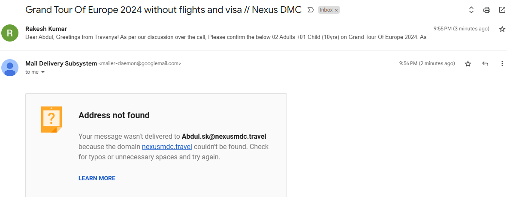Click the Mail Delivery Subsystem profile avatar
Screen dimensions: 507x197
click(10, 68)
